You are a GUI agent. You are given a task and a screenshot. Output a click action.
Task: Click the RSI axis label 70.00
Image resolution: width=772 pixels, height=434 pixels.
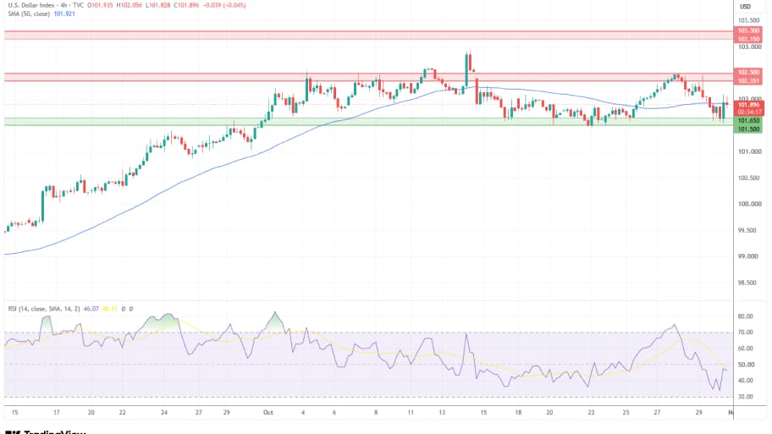(746, 332)
